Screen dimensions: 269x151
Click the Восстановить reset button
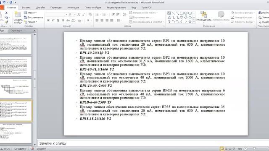(34, 17)
